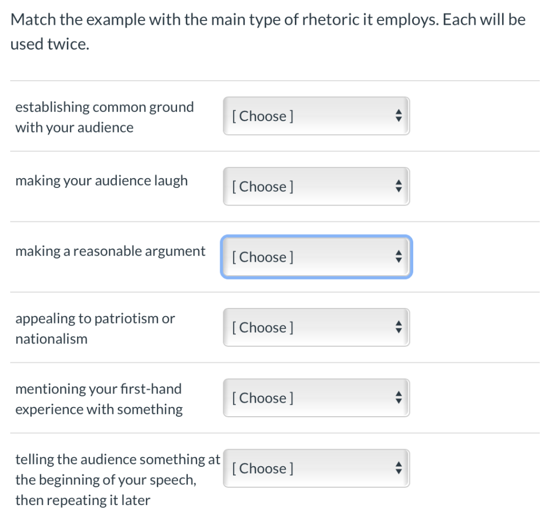Click the stepper arrows beside 'making your audience laugh'
This screenshot has height=526, width=551.
[x=398, y=186]
